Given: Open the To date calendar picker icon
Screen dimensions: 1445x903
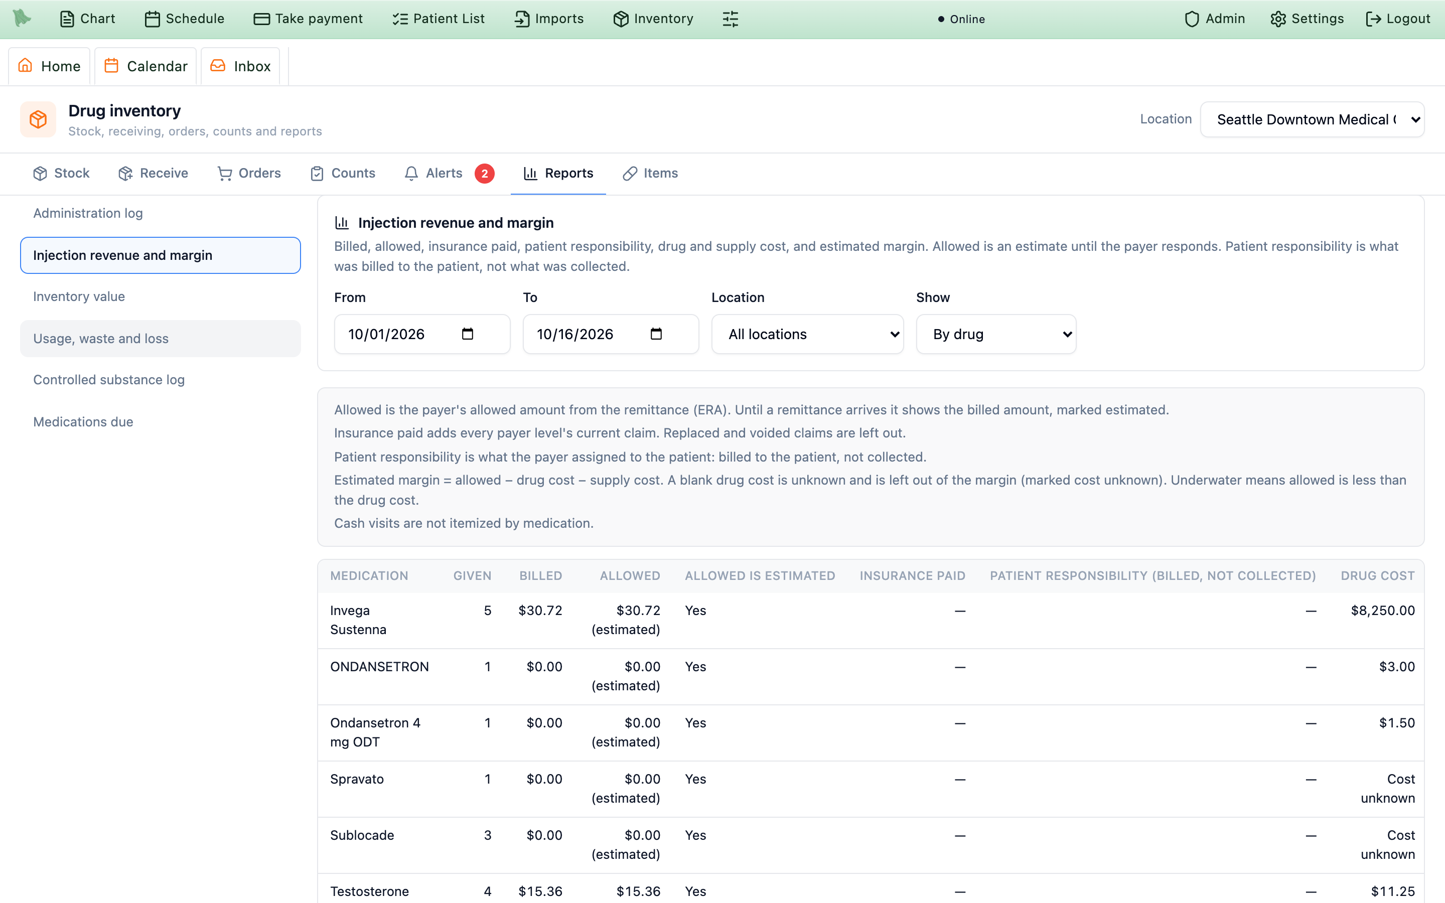Looking at the screenshot, I should 656,334.
